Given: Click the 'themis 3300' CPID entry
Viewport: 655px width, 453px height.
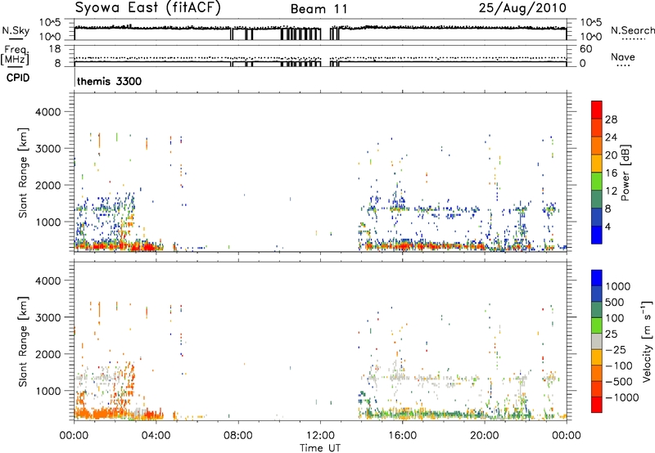Looking at the screenshot, I should 109,81.
